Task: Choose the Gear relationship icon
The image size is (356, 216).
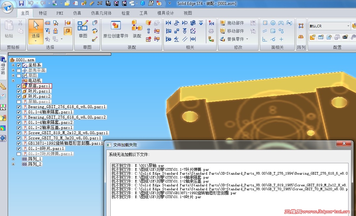Action: 193,23
